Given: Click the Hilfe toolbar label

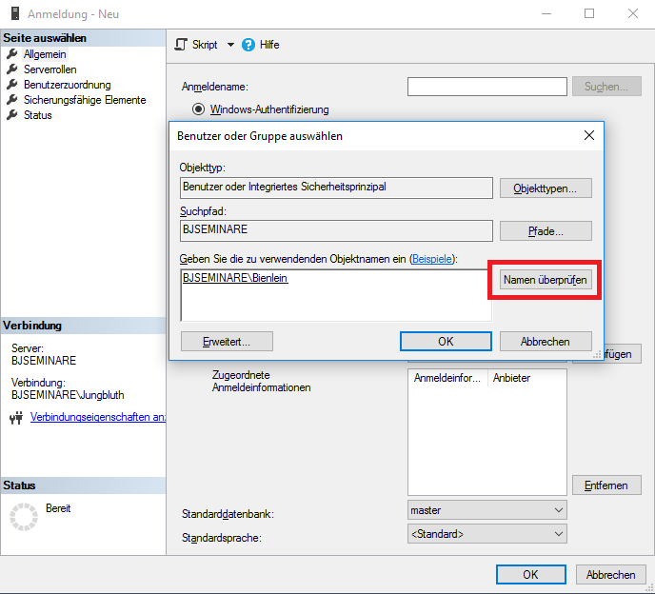Looking at the screenshot, I should (269, 45).
